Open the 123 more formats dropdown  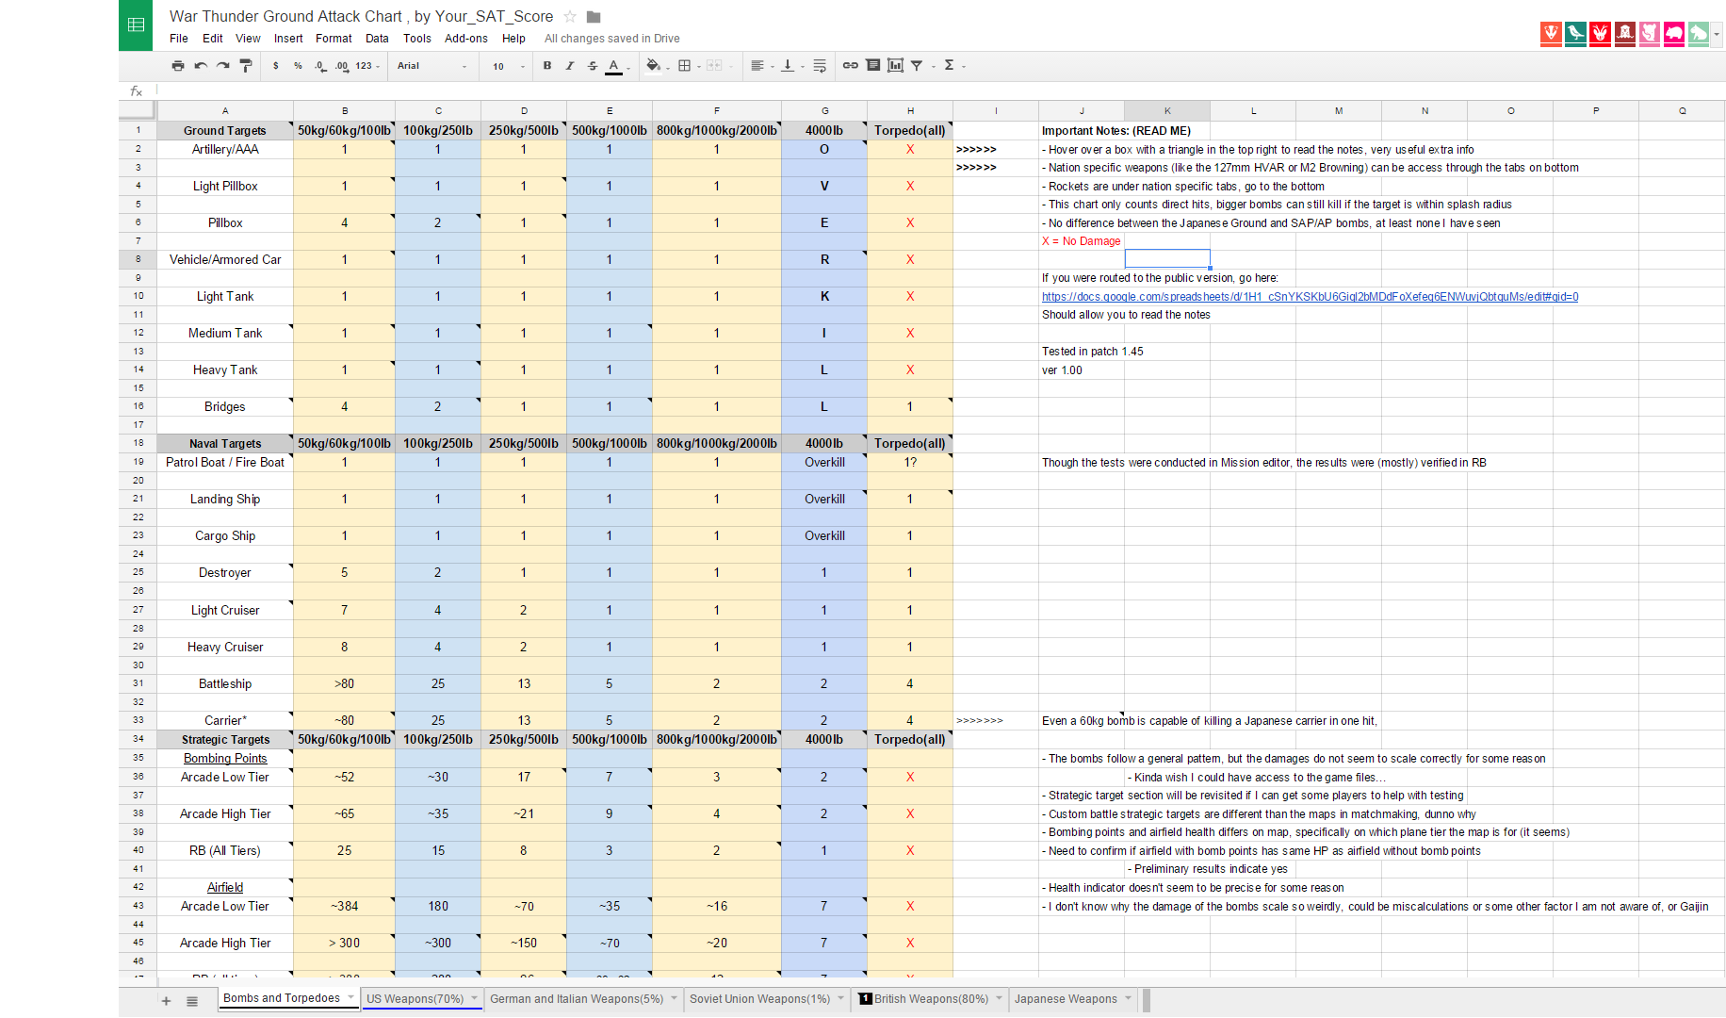point(367,66)
